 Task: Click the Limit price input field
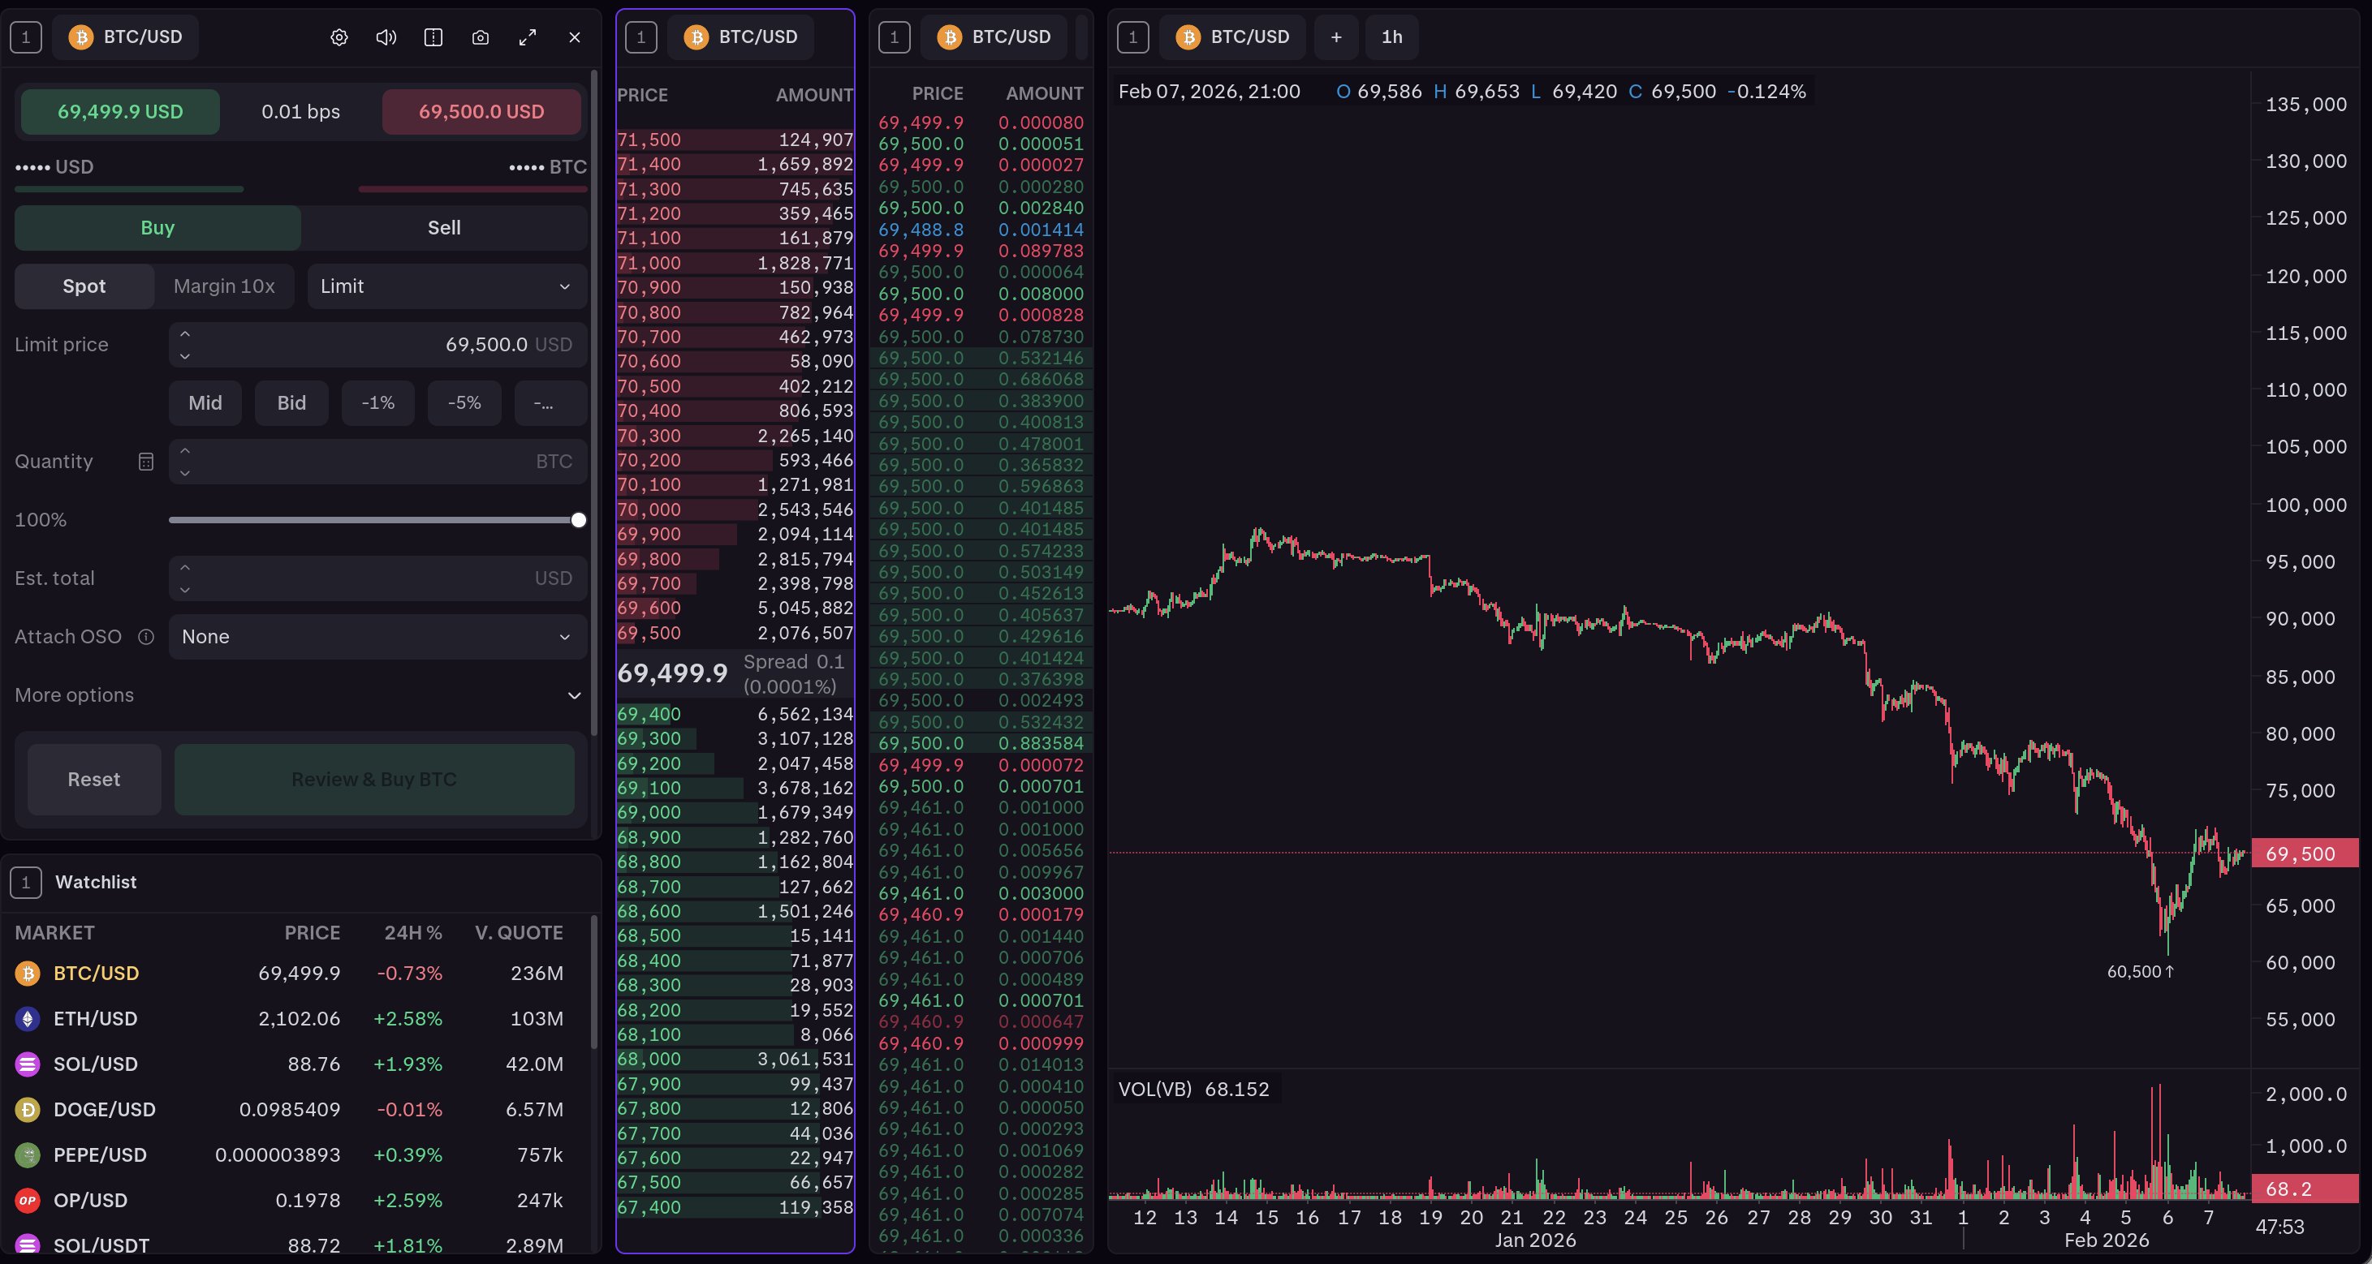pos(377,345)
